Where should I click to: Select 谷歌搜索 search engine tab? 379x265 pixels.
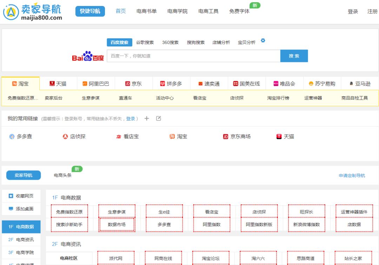145,42
